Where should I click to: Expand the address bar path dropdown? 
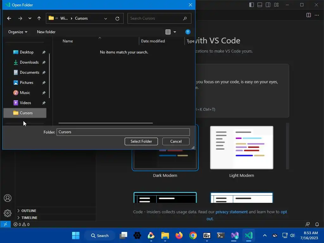[x=106, y=19]
